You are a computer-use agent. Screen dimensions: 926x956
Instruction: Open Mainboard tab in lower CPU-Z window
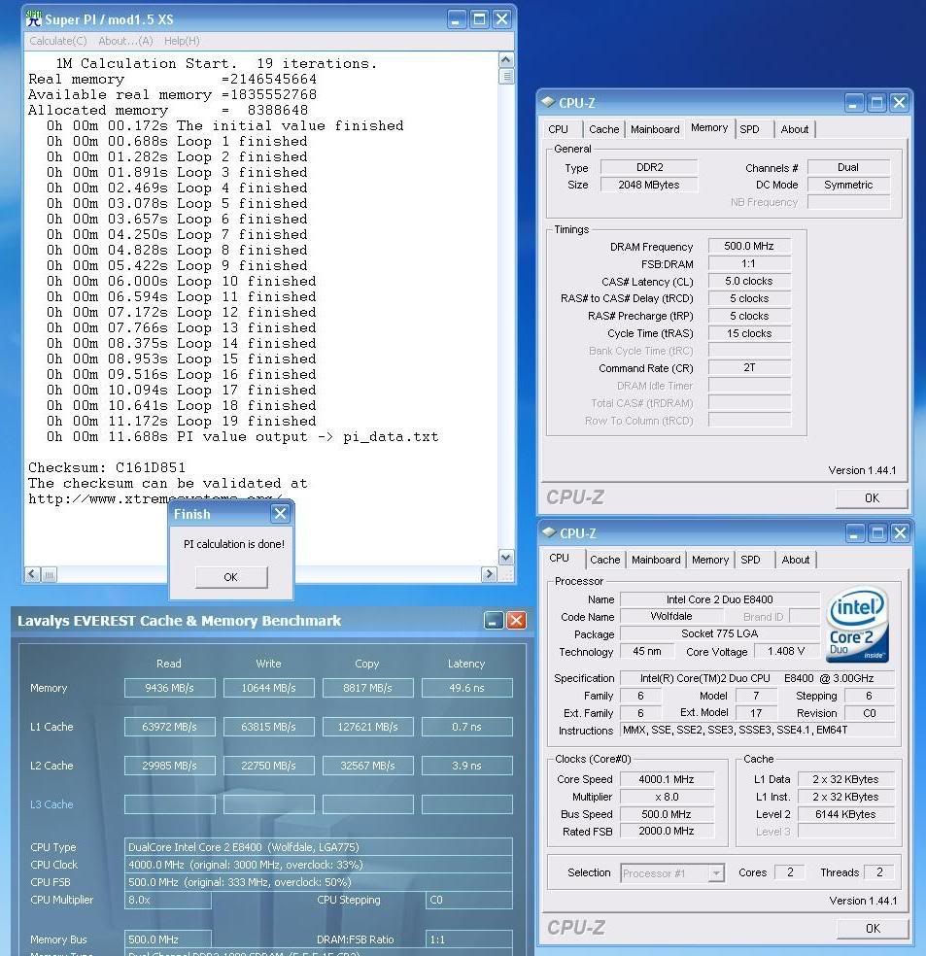(656, 560)
